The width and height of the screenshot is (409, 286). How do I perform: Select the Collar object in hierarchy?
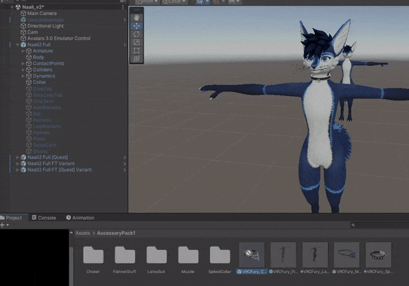coord(41,82)
